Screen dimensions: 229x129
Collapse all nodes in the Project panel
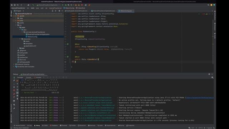coord(56,11)
